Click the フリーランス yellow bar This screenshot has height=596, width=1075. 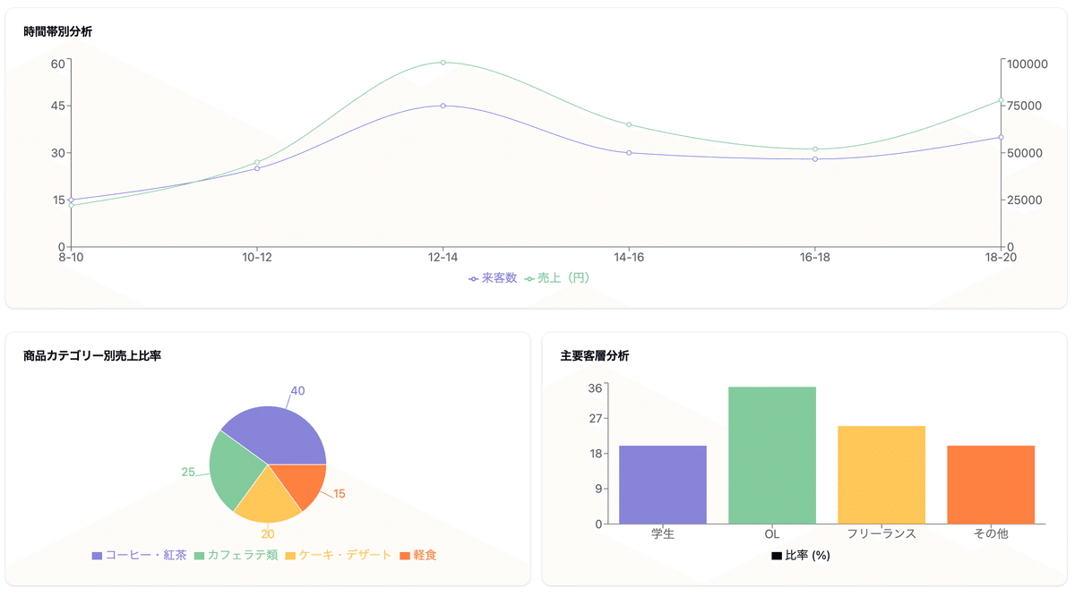coord(881,475)
